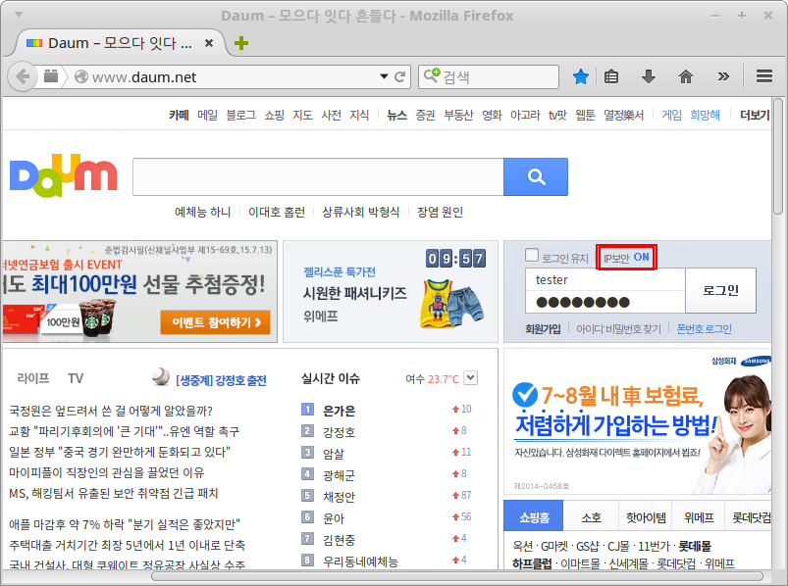Screen dimensions: 788x586
Task: Close the Daum tab
Action: pos(209,43)
